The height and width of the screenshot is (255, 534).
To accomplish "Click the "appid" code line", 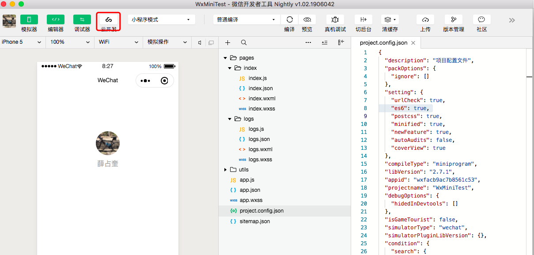I will tap(432, 180).
